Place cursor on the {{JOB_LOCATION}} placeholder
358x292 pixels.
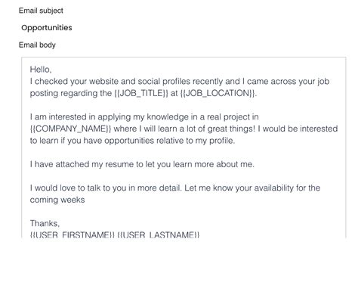(x=218, y=93)
